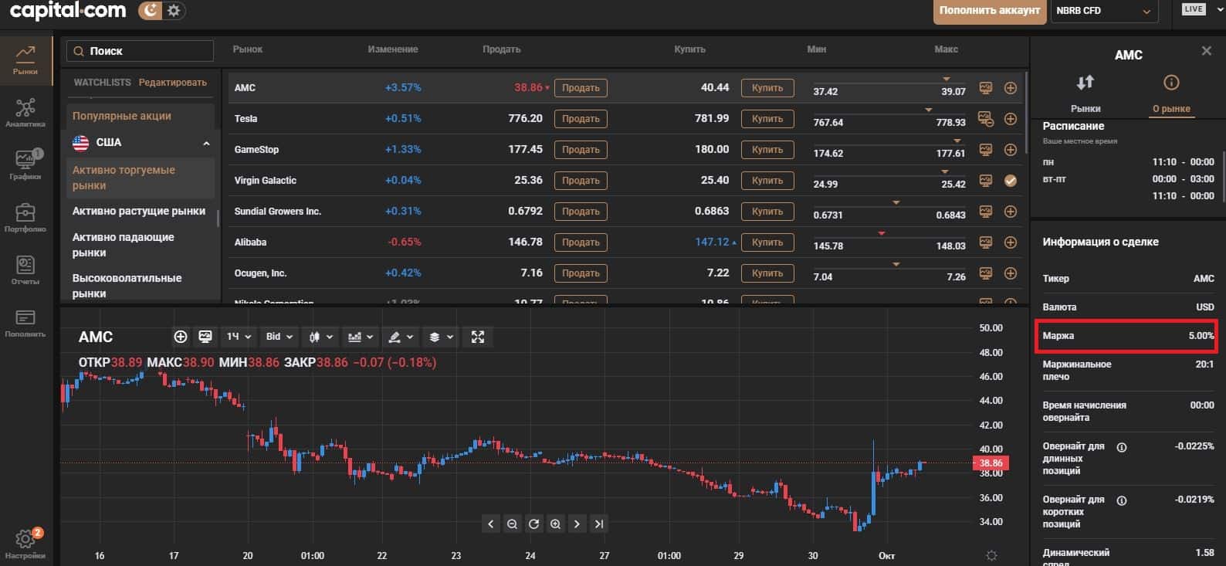Open indicators dropdown in chart toolbar
This screenshot has width=1226, height=566.
click(361, 337)
